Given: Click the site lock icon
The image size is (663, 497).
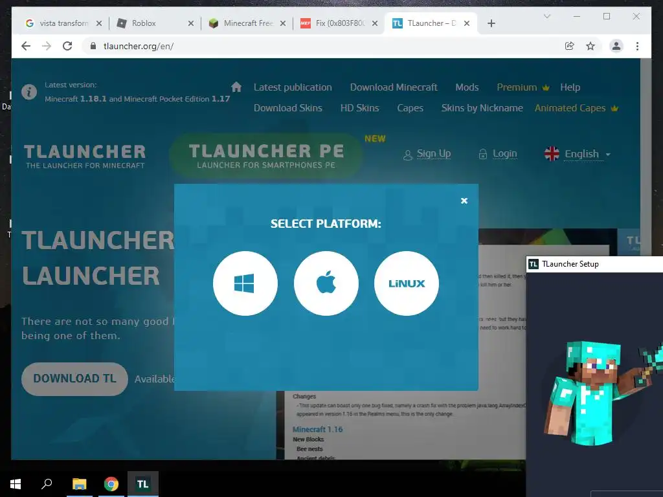Looking at the screenshot, I should coord(93,46).
